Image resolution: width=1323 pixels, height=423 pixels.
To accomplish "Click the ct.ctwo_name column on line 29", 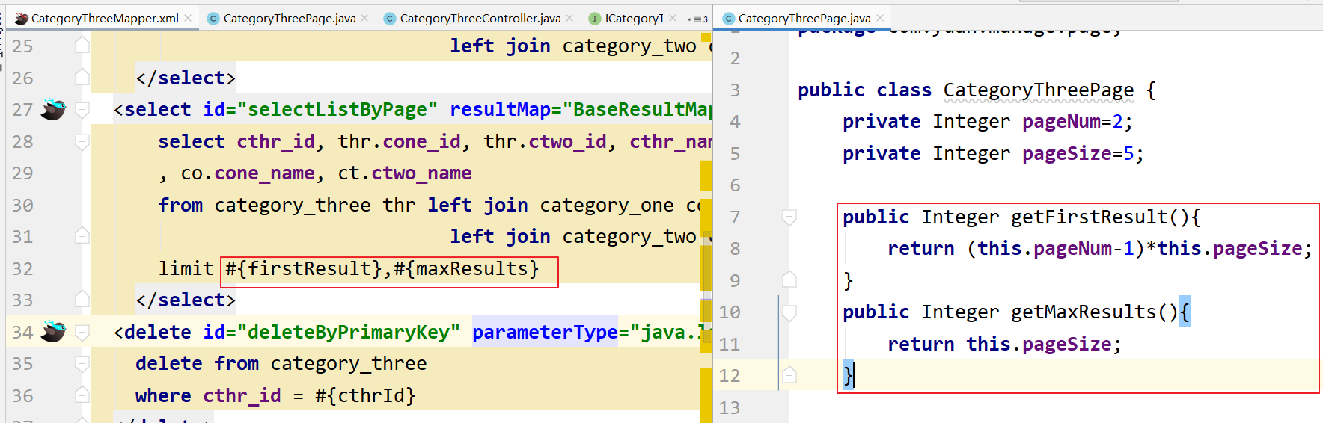I will point(405,173).
